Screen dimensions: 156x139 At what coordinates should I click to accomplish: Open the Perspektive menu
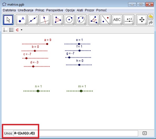click(55, 10)
